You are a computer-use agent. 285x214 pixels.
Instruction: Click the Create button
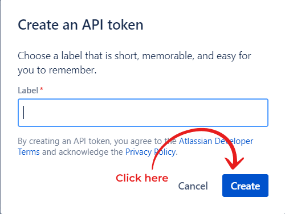point(245,186)
